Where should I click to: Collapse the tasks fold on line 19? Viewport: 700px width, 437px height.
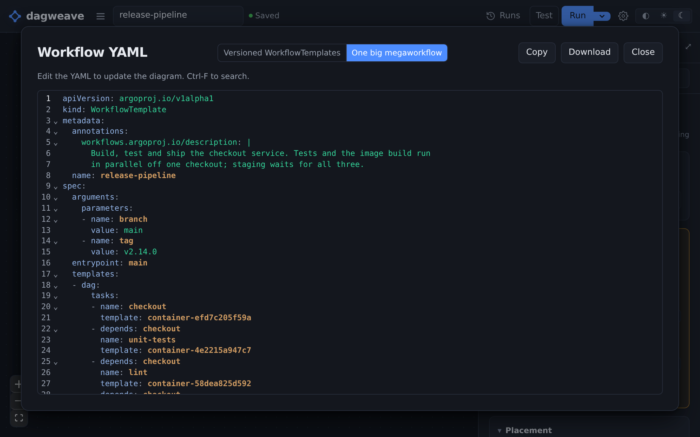pyautogui.click(x=56, y=297)
